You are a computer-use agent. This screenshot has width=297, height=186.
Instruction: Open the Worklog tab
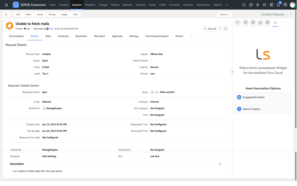(x=134, y=36)
